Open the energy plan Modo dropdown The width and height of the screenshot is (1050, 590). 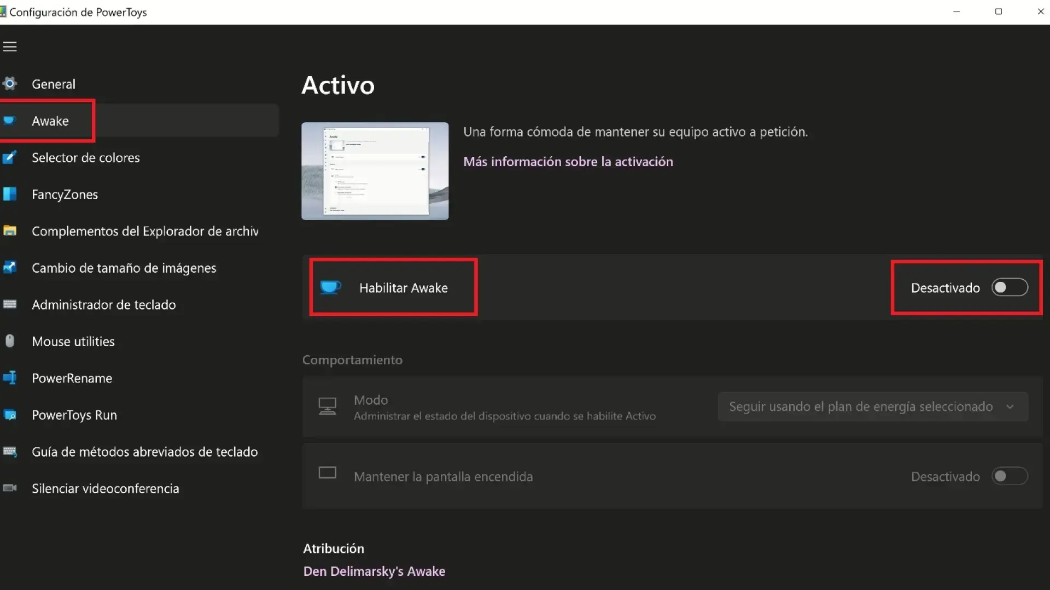coord(872,406)
